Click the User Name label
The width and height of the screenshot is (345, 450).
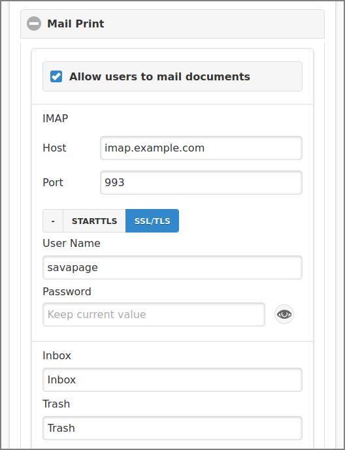click(x=71, y=244)
